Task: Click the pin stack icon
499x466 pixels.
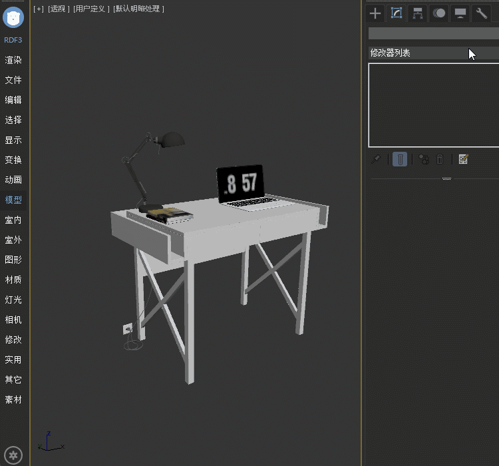Action: tap(376, 159)
